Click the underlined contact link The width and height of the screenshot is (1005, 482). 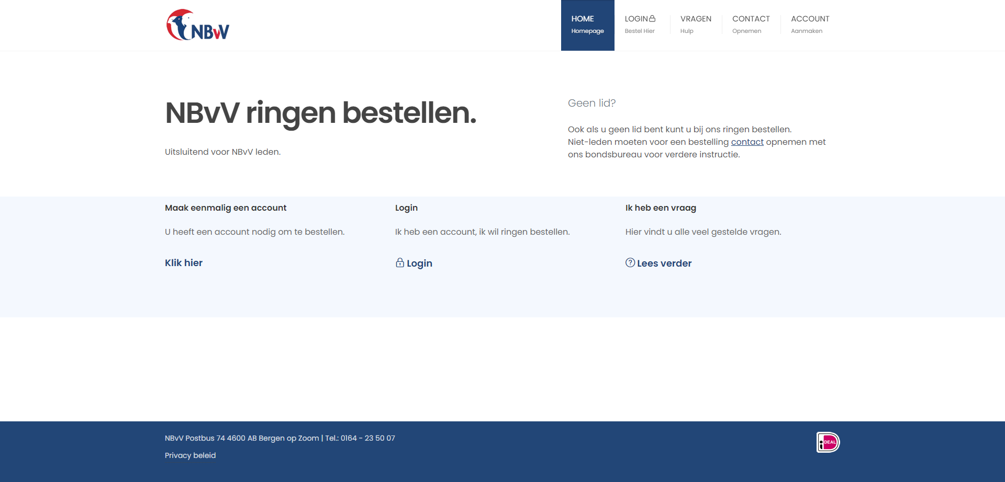click(747, 142)
